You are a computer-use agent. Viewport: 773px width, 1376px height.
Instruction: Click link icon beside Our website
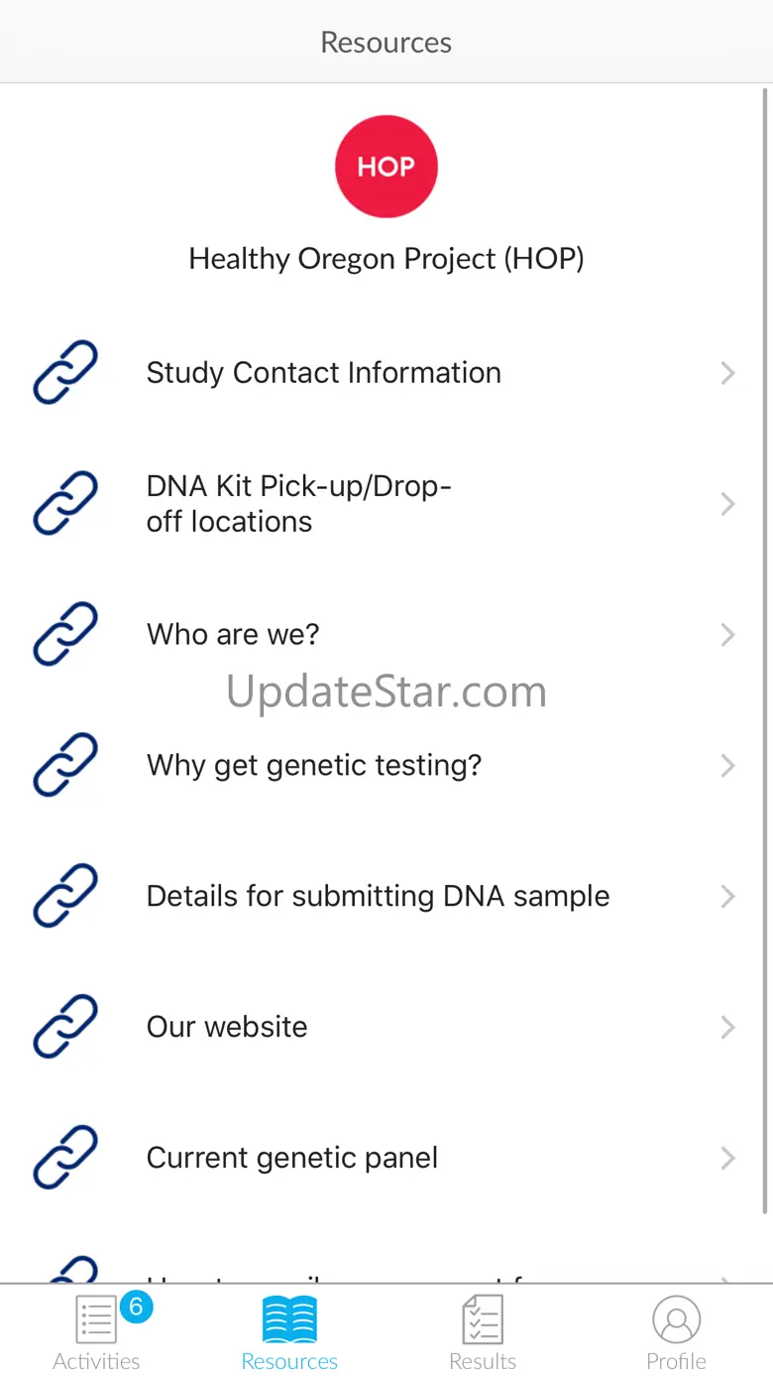tap(65, 1027)
